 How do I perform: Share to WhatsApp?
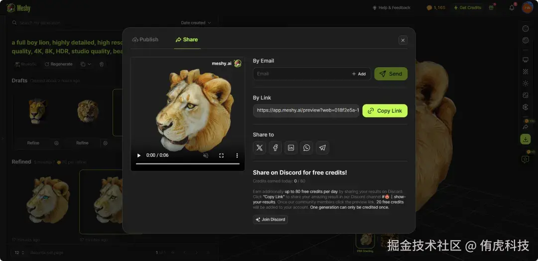pos(307,148)
